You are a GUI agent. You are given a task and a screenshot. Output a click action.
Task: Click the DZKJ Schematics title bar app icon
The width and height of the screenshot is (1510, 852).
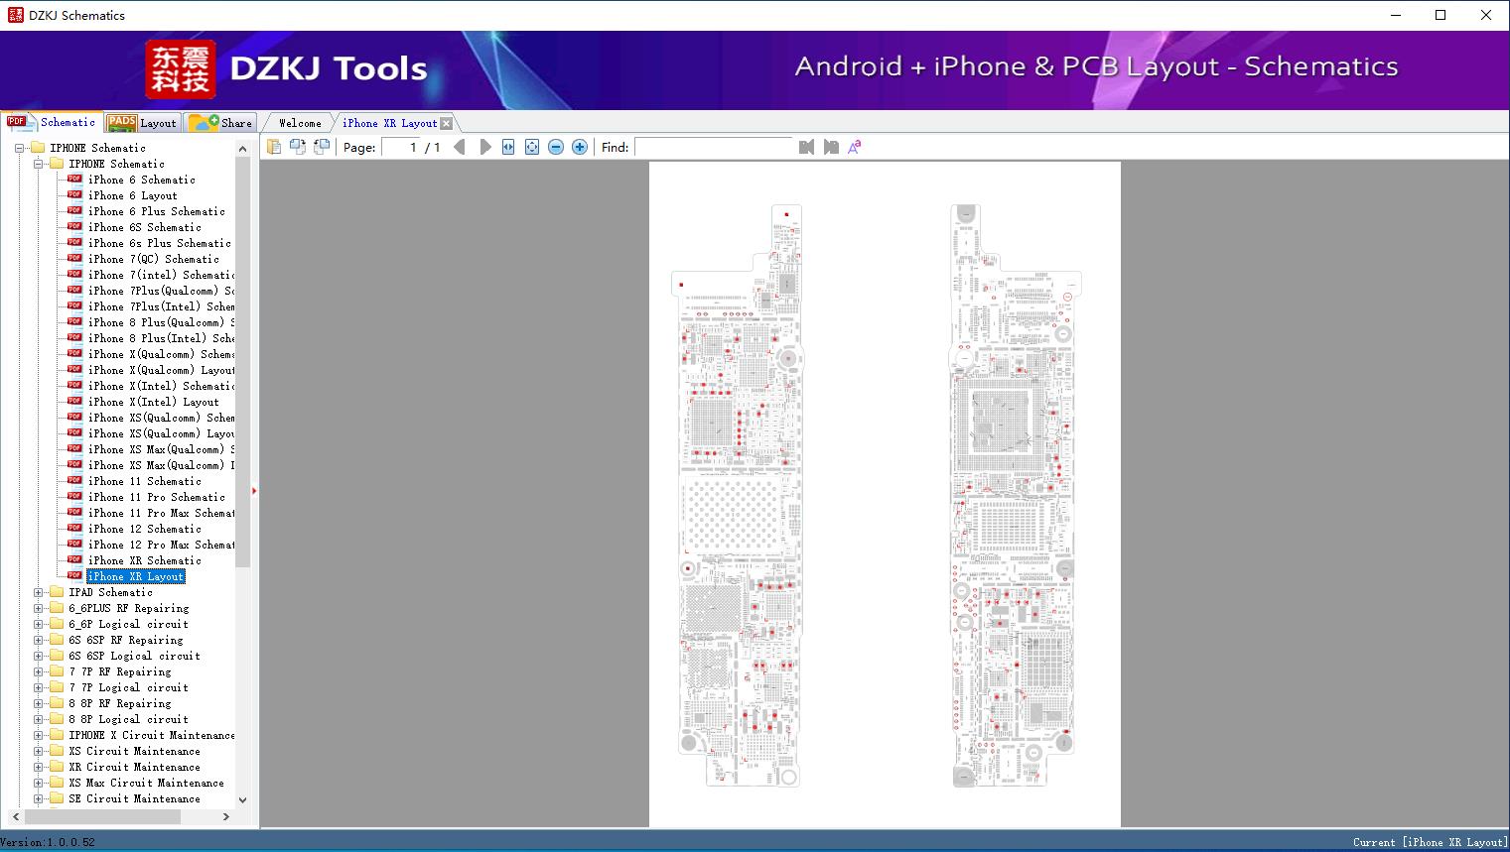point(15,15)
